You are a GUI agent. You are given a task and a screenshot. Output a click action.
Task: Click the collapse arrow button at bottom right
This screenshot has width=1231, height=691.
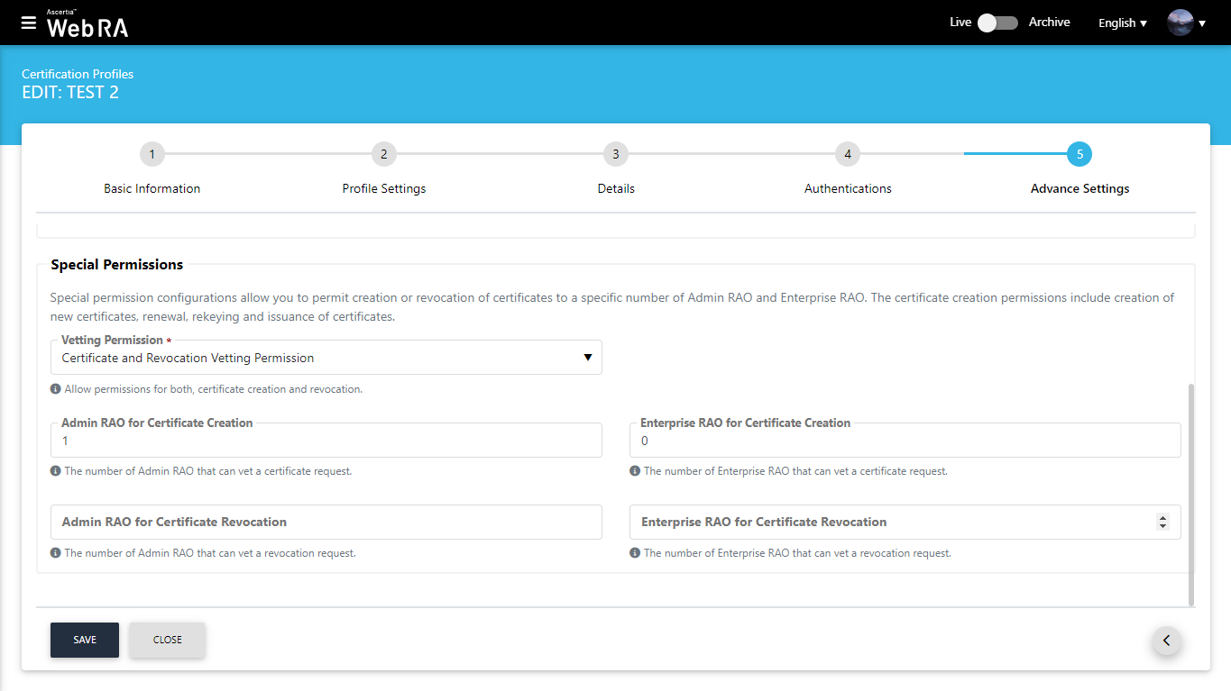point(1166,641)
